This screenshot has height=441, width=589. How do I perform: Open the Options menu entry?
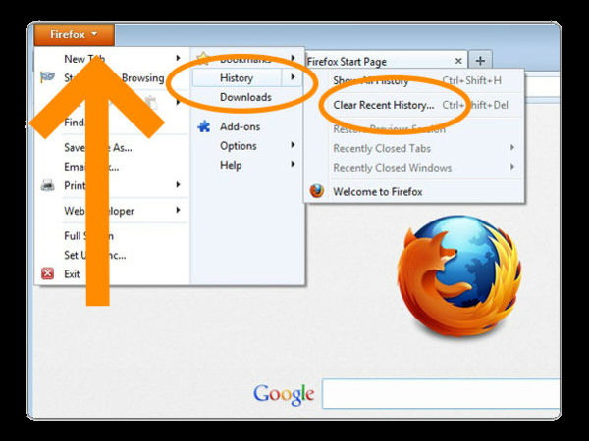(x=239, y=146)
